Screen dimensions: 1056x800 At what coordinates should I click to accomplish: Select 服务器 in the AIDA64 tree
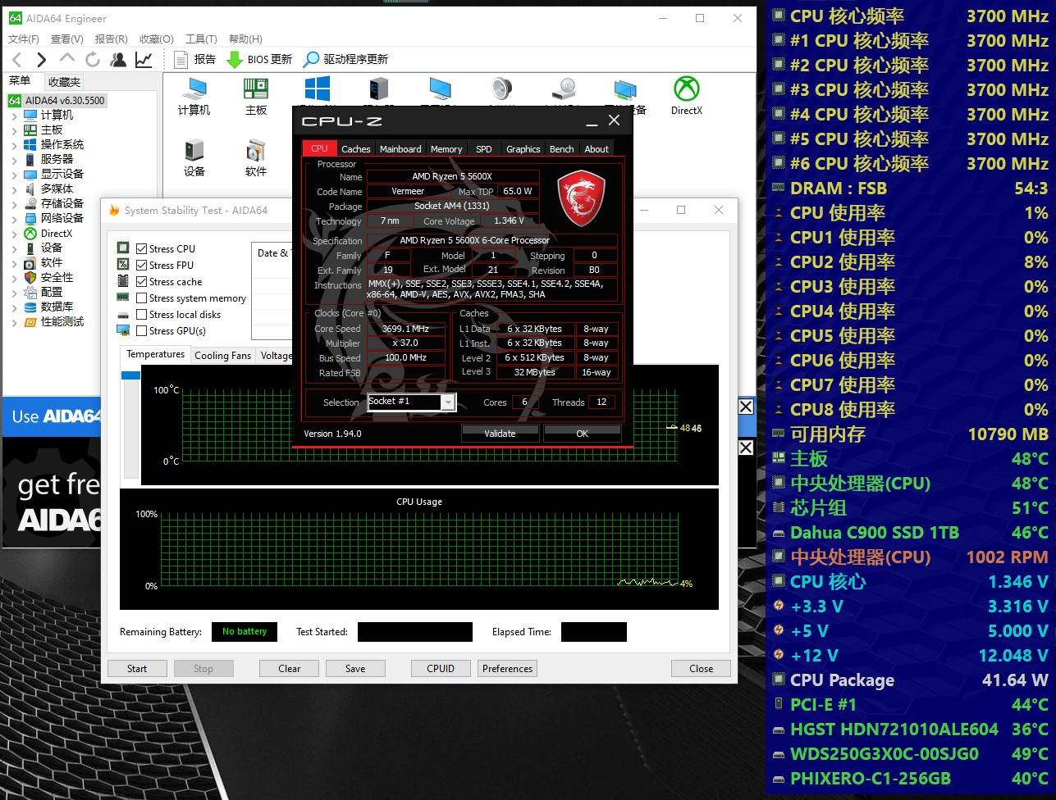pyautogui.click(x=49, y=159)
